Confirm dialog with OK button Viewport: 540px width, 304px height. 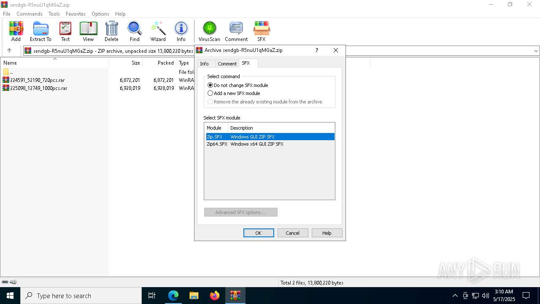259,233
